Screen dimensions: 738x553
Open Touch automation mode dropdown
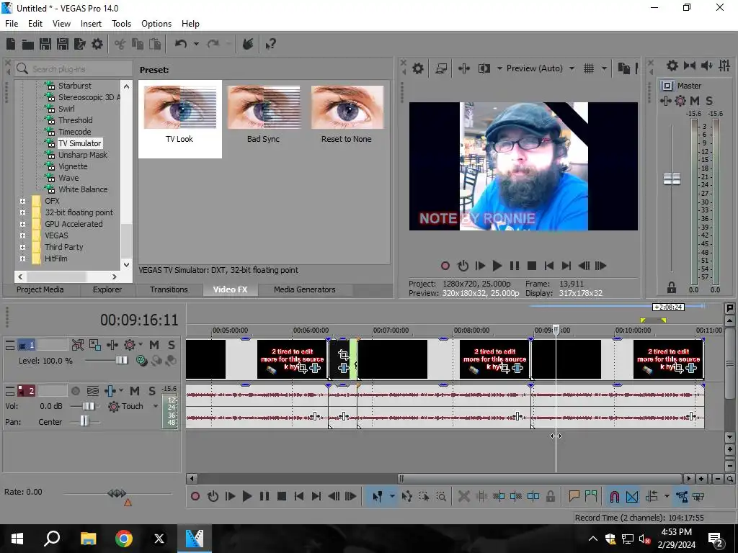click(x=156, y=406)
